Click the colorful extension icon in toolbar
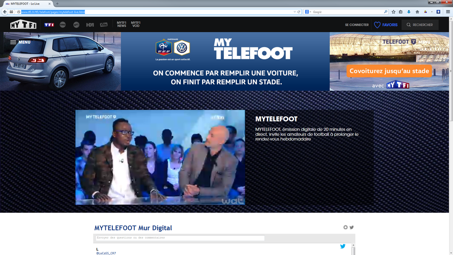This screenshot has height=255, width=453. 425,12
